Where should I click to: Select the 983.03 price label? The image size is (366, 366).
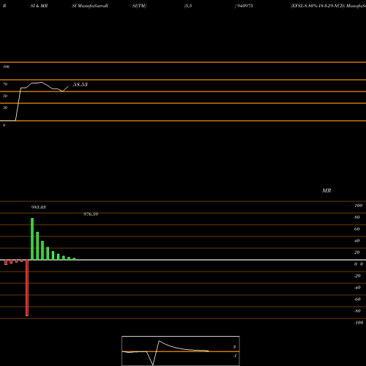coord(38,207)
